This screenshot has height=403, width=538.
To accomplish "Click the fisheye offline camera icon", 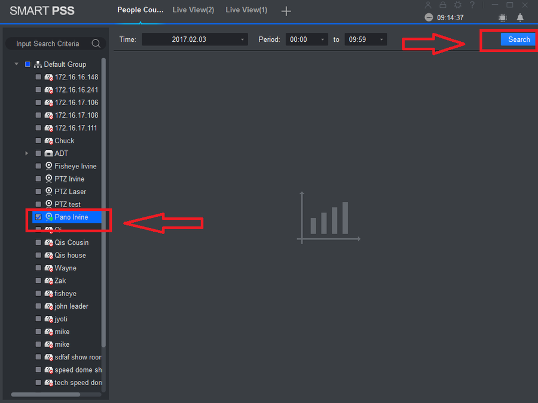I will click(x=49, y=294).
